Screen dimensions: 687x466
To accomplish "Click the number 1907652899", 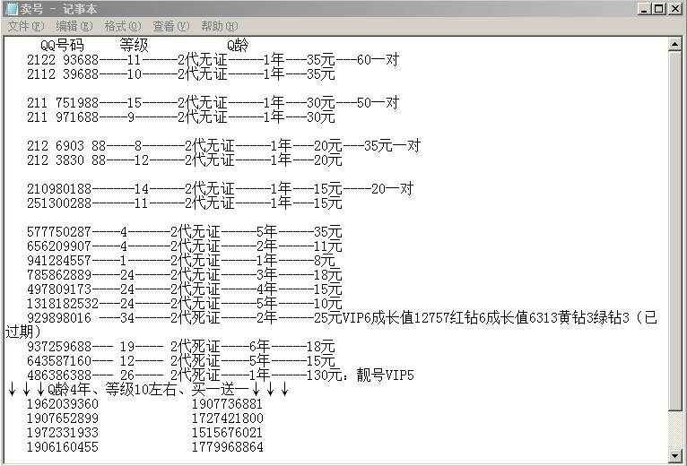I will coord(63,419).
